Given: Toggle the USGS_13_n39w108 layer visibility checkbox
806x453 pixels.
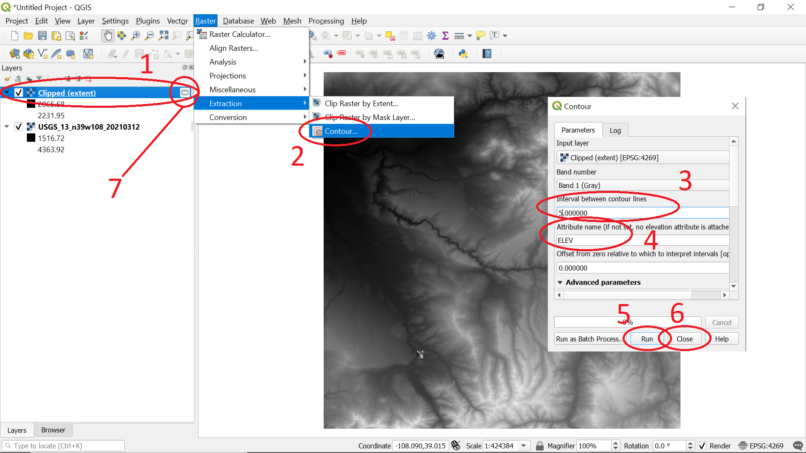Looking at the screenshot, I should click(19, 127).
